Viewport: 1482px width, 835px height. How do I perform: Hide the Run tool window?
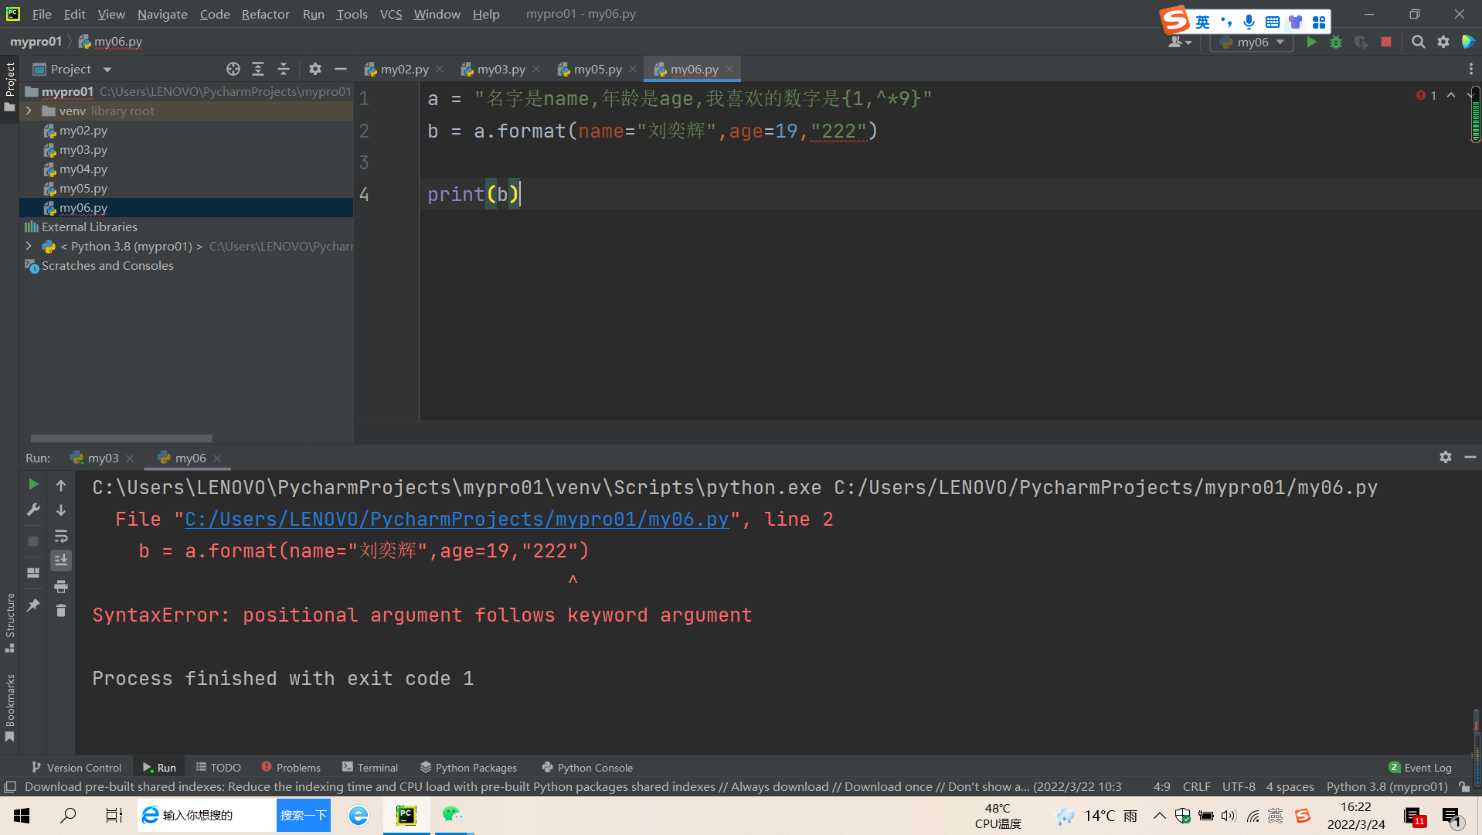pyautogui.click(x=1470, y=458)
